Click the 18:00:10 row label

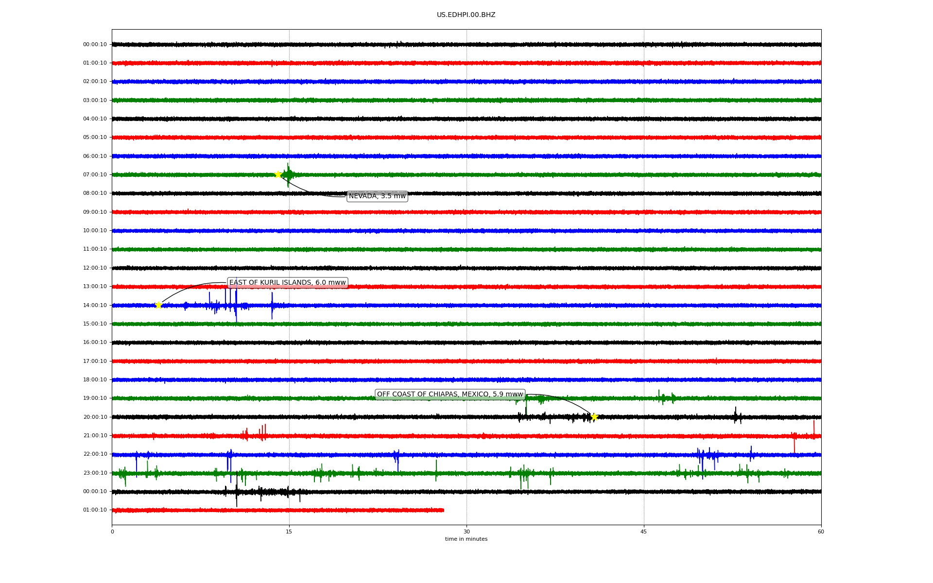pyautogui.click(x=95, y=380)
